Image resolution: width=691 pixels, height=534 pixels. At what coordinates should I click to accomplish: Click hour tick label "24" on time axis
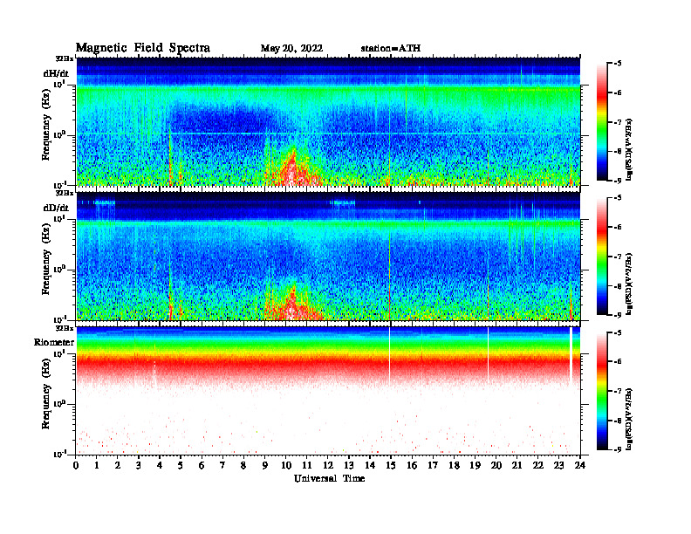coord(579,465)
